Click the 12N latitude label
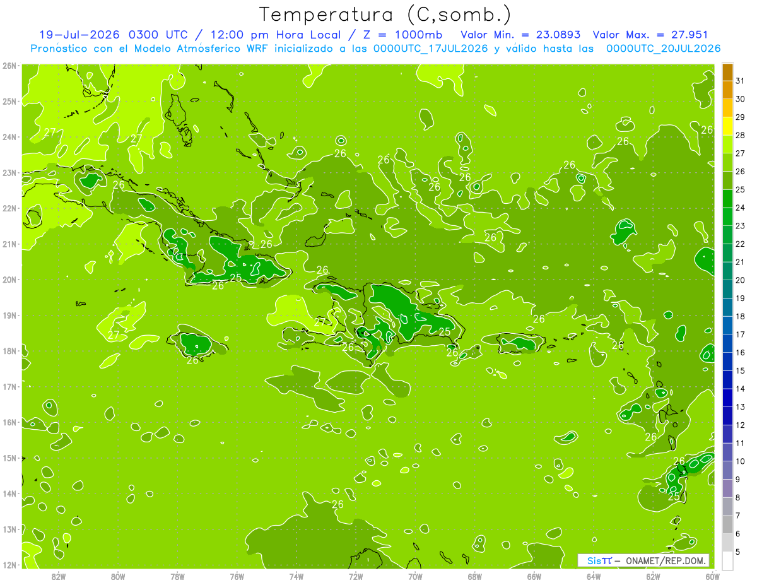Viewport: 757px width, 585px height. tap(9, 565)
